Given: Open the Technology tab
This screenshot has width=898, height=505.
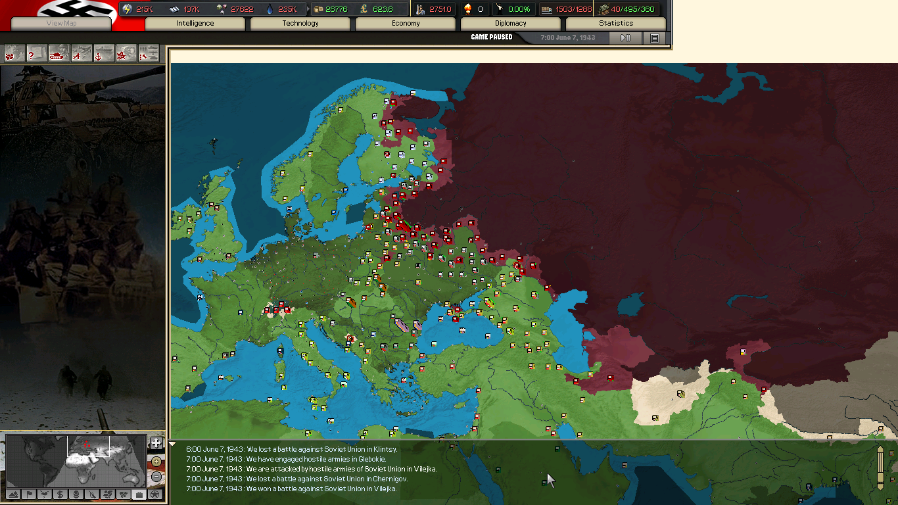Looking at the screenshot, I should tap(300, 24).
